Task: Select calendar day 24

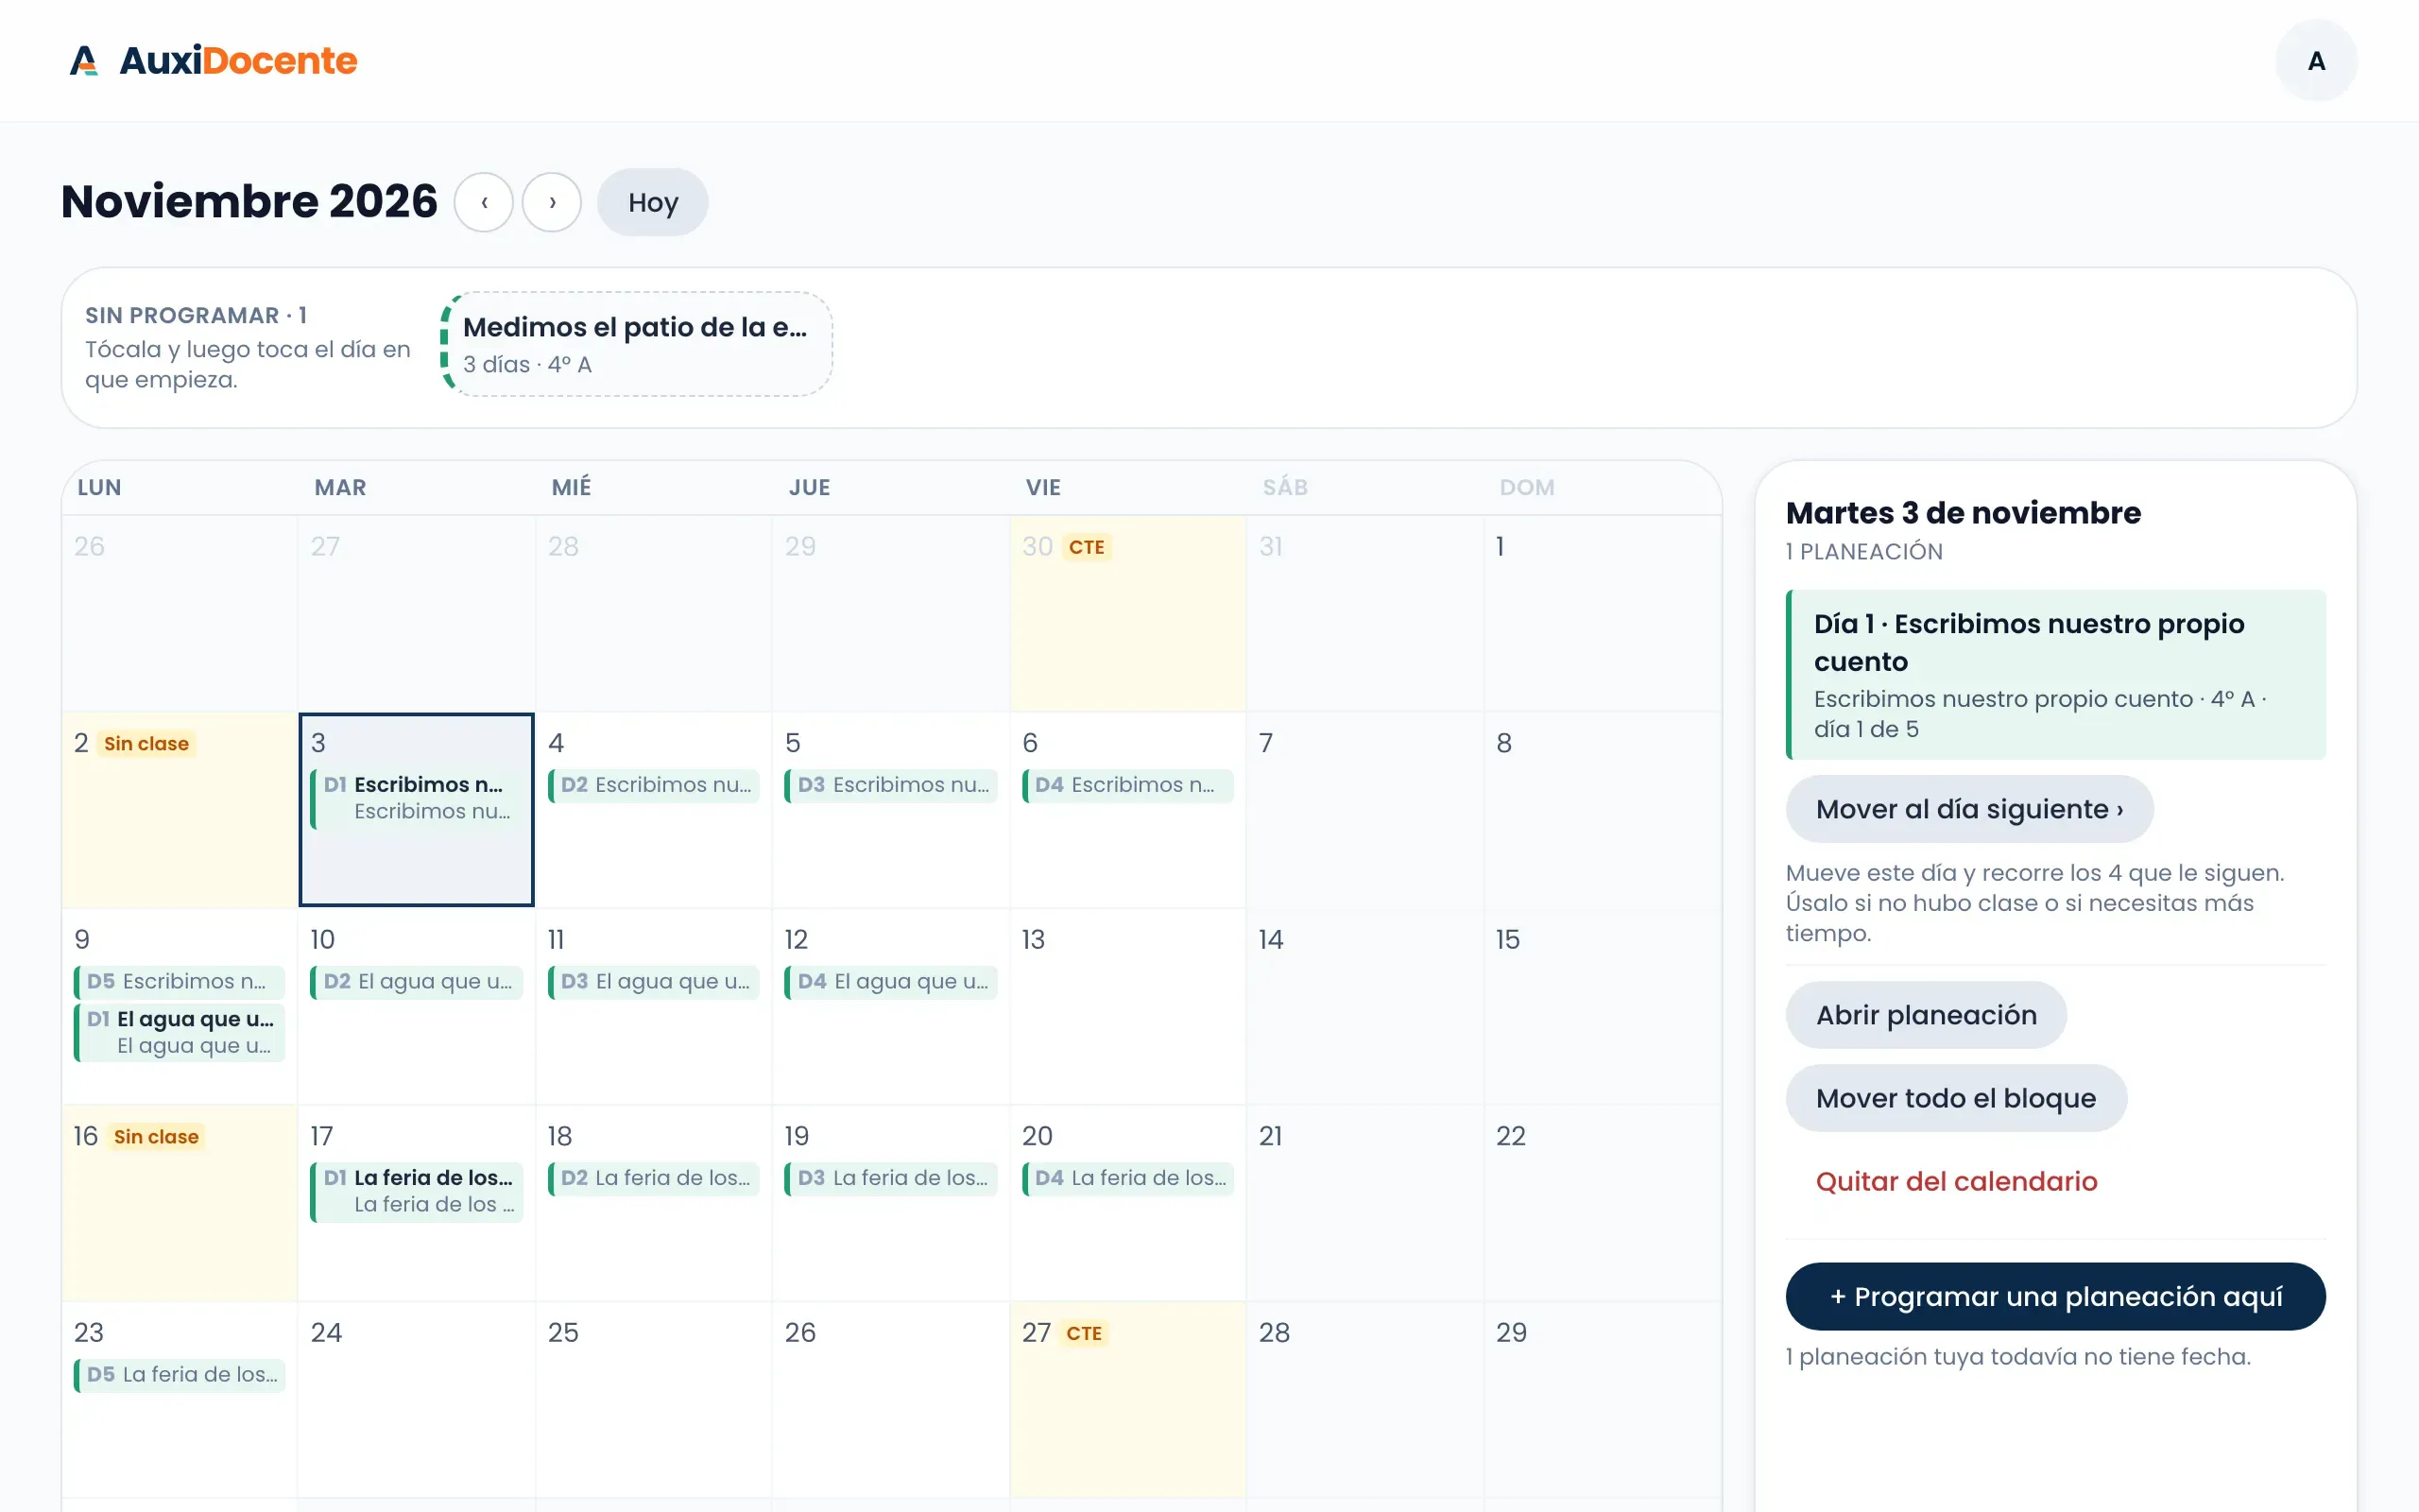Action: (x=417, y=1399)
